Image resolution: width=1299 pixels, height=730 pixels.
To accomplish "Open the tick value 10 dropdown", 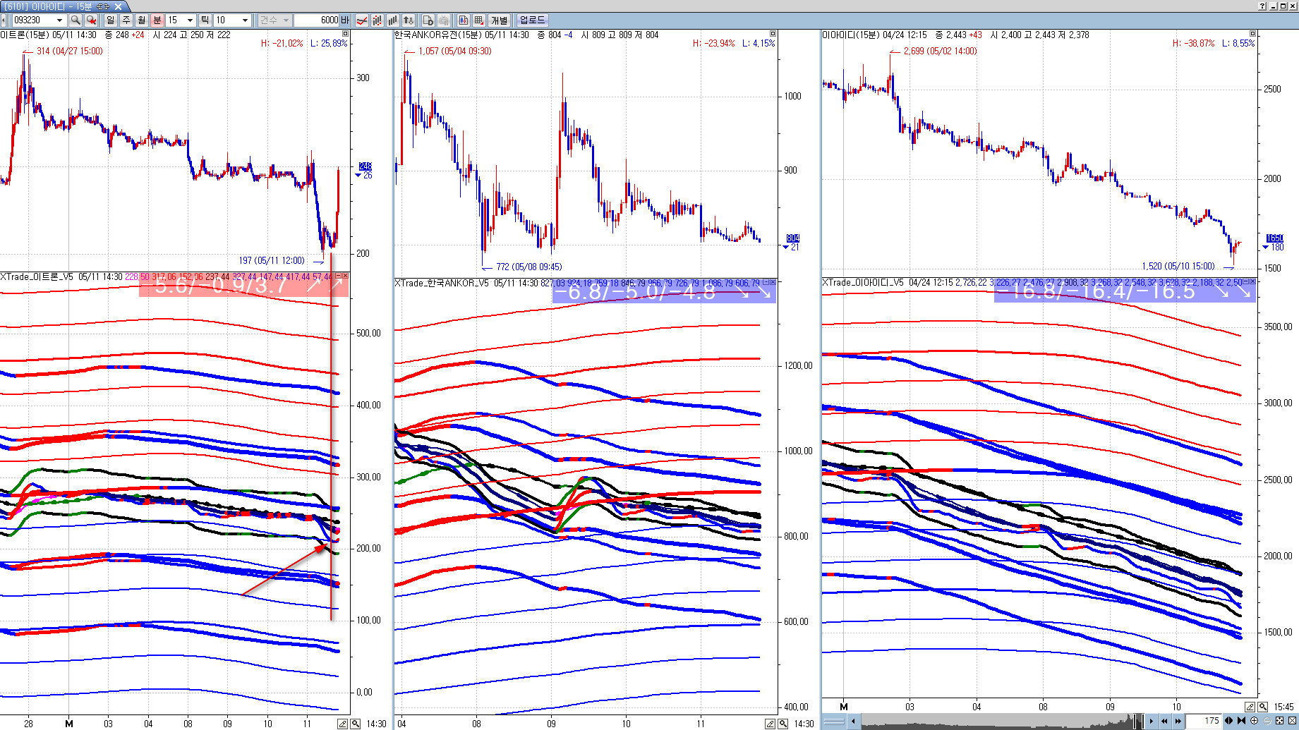I will click(245, 20).
